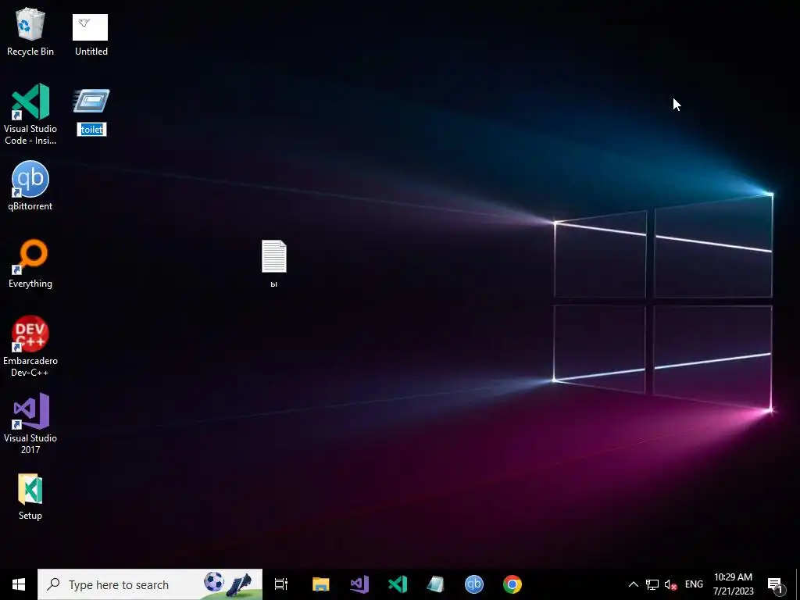Show hidden system tray icons
Image resolution: width=800 pixels, height=600 pixels.
[633, 584]
